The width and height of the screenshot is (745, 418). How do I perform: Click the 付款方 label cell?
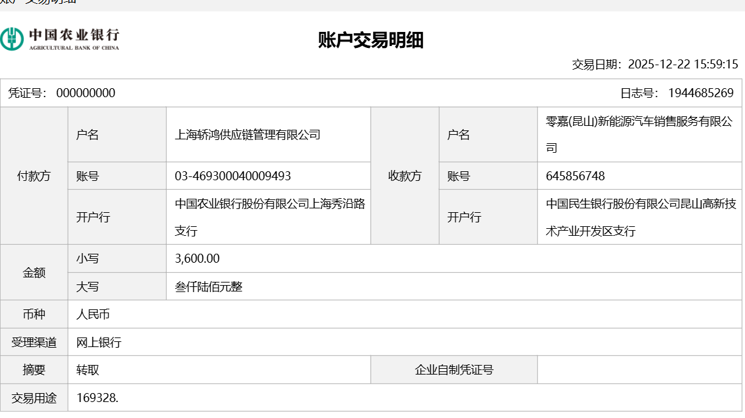(x=33, y=176)
